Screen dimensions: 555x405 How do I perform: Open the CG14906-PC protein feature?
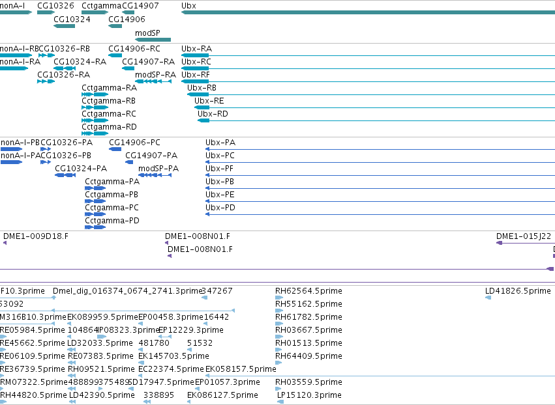115,149
